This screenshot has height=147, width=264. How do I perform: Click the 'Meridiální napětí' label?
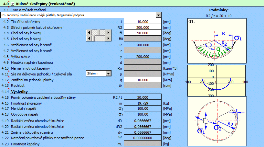[24, 108]
